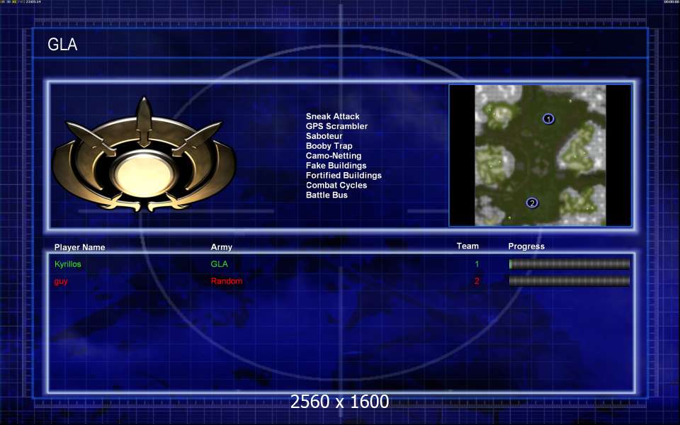The height and width of the screenshot is (425, 680).
Task: Click the Progress column header
Action: [526, 246]
